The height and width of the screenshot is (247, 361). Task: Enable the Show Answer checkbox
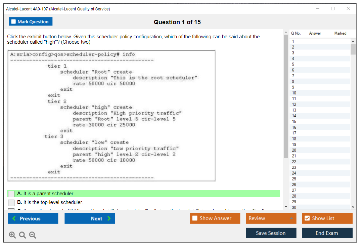pos(195,218)
